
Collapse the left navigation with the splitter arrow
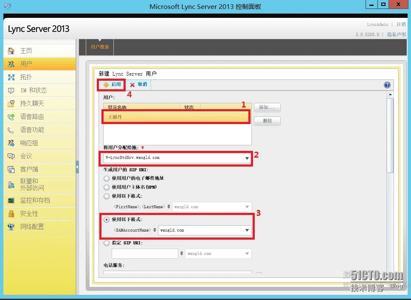[77, 167]
